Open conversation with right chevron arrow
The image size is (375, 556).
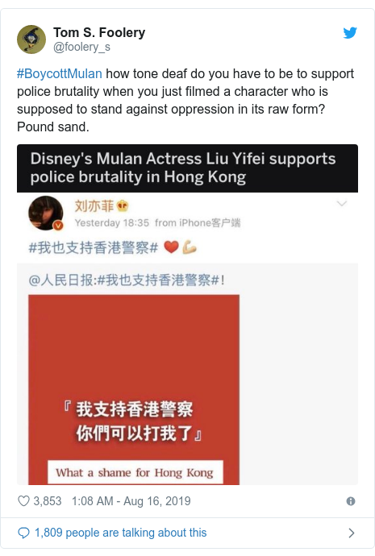(x=352, y=533)
